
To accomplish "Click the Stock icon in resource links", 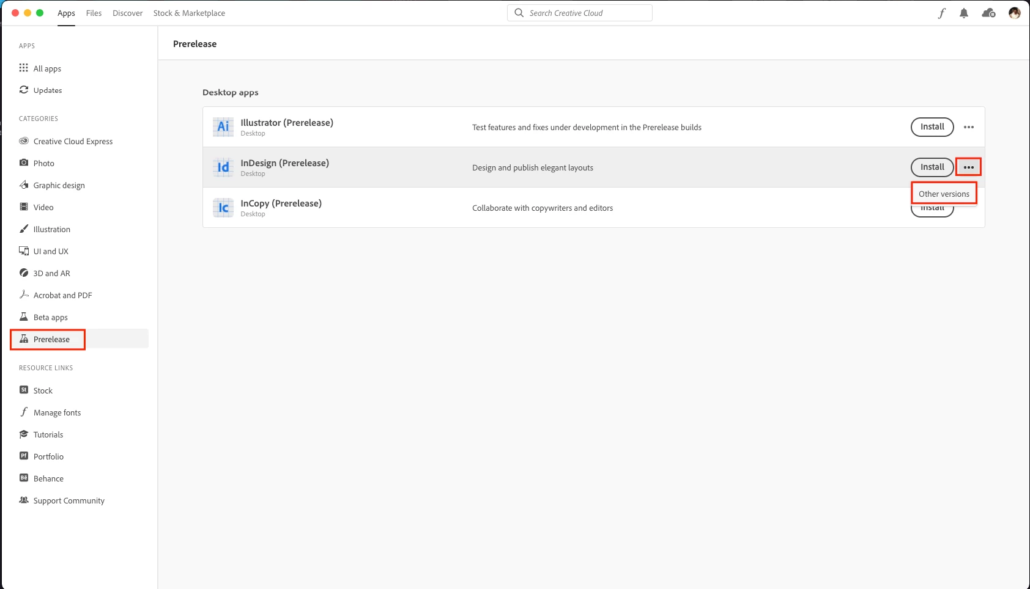I will pyautogui.click(x=24, y=390).
